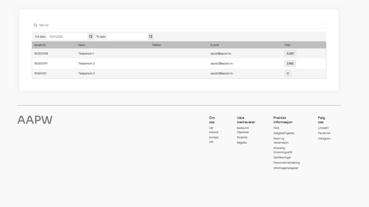This screenshot has width=369, height=207.
Task: Open the Sertifiseringer link
Action: click(x=282, y=157)
